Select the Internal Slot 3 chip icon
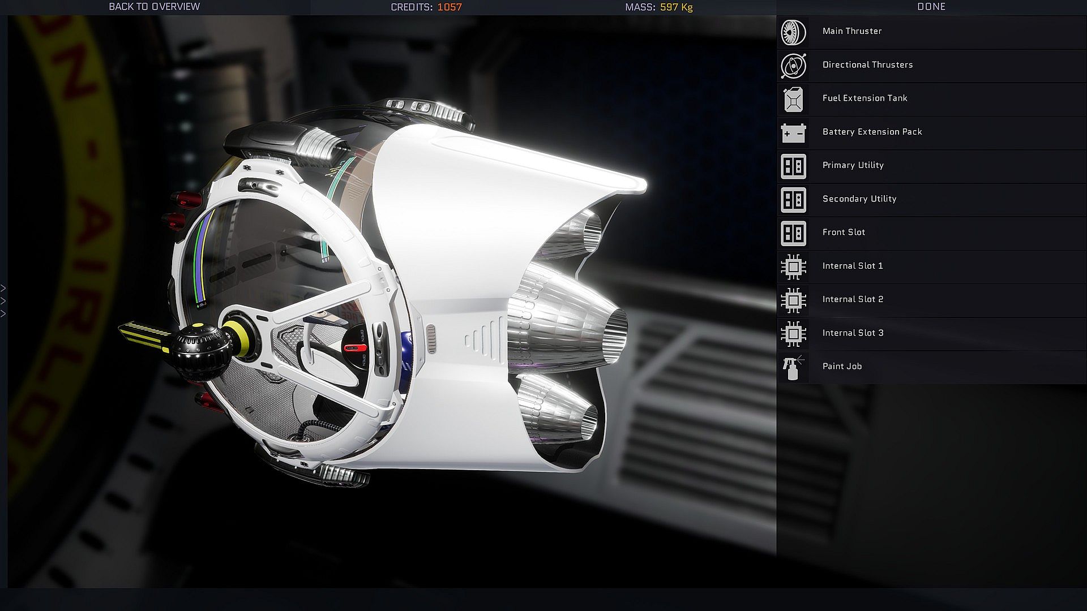 point(793,334)
